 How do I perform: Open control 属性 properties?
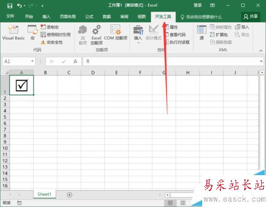pyautogui.click(x=171, y=27)
